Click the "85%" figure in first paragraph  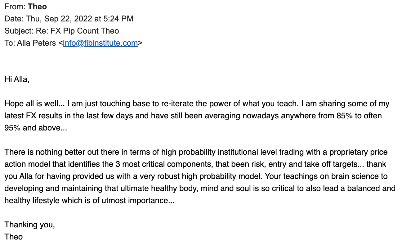tap(344, 116)
